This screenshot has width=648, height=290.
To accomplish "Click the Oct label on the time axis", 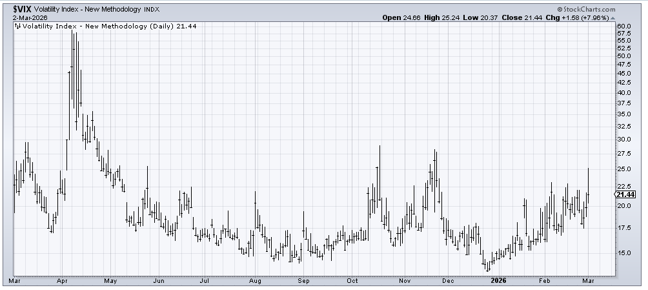I will [353, 282].
